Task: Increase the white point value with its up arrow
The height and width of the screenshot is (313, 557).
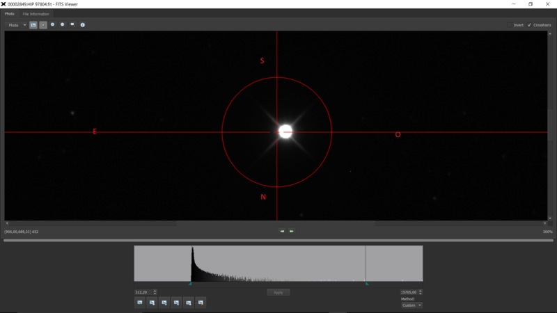Action: [x=421, y=291]
